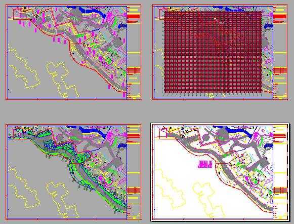Select the plain site plan thumbnail without overlay

(73, 52)
